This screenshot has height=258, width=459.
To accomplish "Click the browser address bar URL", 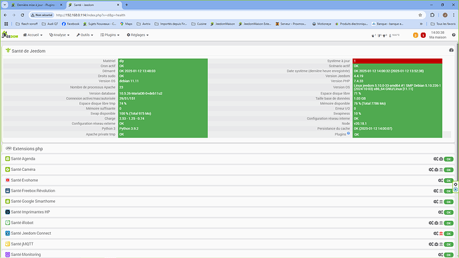I will coord(90,15).
